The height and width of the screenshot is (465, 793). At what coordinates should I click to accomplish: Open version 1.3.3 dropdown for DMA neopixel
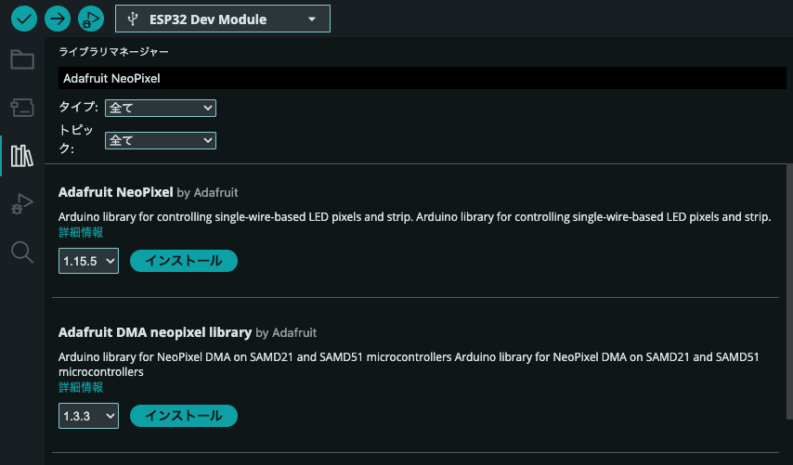tap(88, 416)
